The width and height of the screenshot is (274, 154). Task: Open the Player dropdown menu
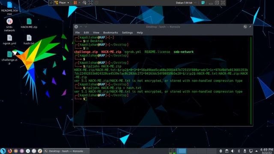coord(64,3)
